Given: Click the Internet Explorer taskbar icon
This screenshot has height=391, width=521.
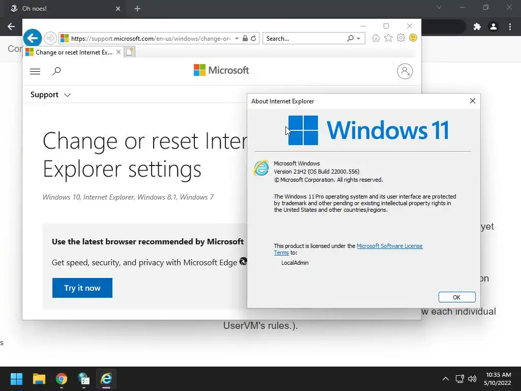Looking at the screenshot, I should [106, 379].
